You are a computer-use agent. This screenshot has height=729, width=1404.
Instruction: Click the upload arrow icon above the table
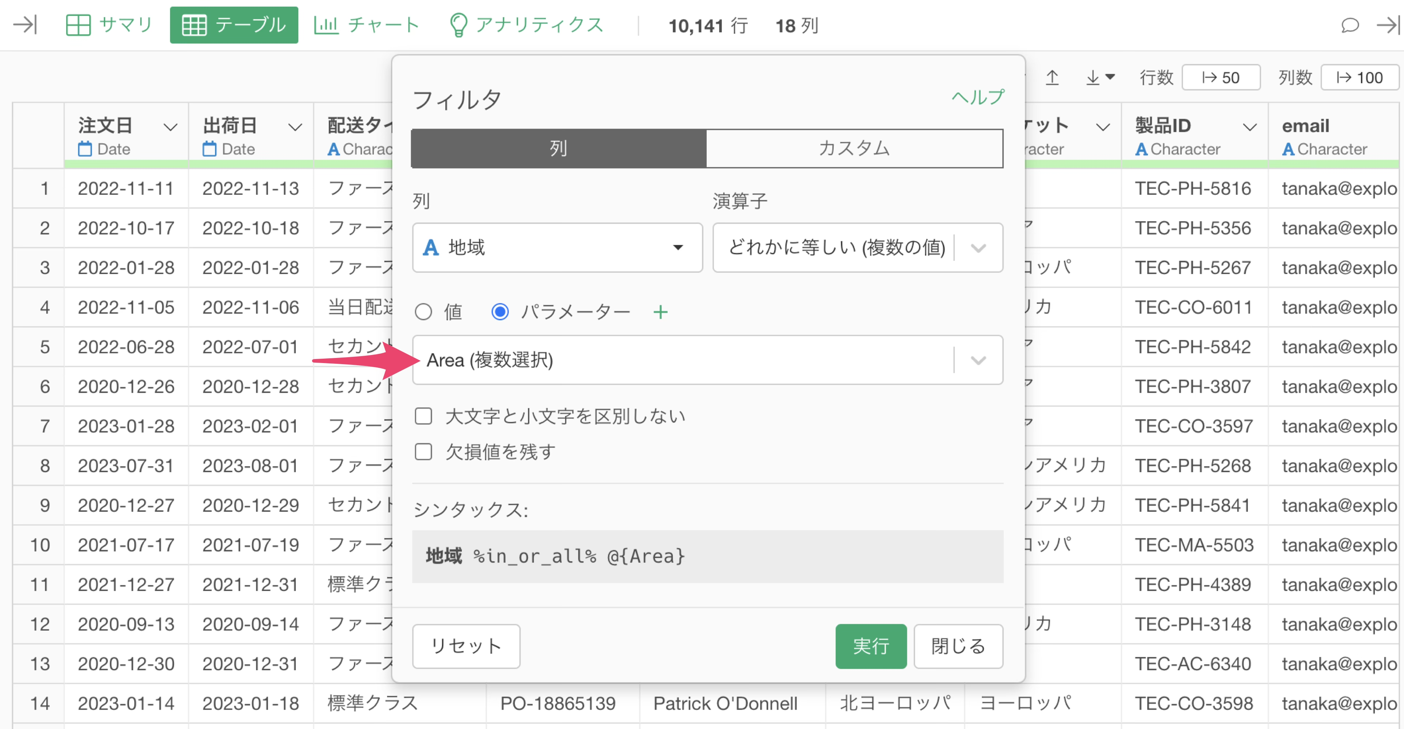coord(1052,78)
